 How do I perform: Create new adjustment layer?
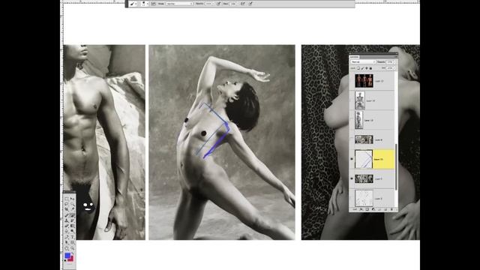pos(373,209)
